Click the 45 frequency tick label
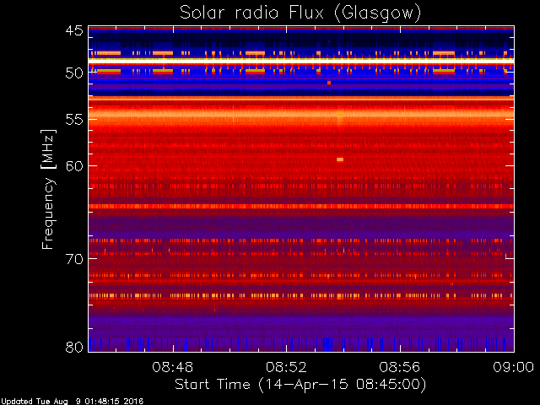The width and height of the screenshot is (540, 405). coord(74,30)
